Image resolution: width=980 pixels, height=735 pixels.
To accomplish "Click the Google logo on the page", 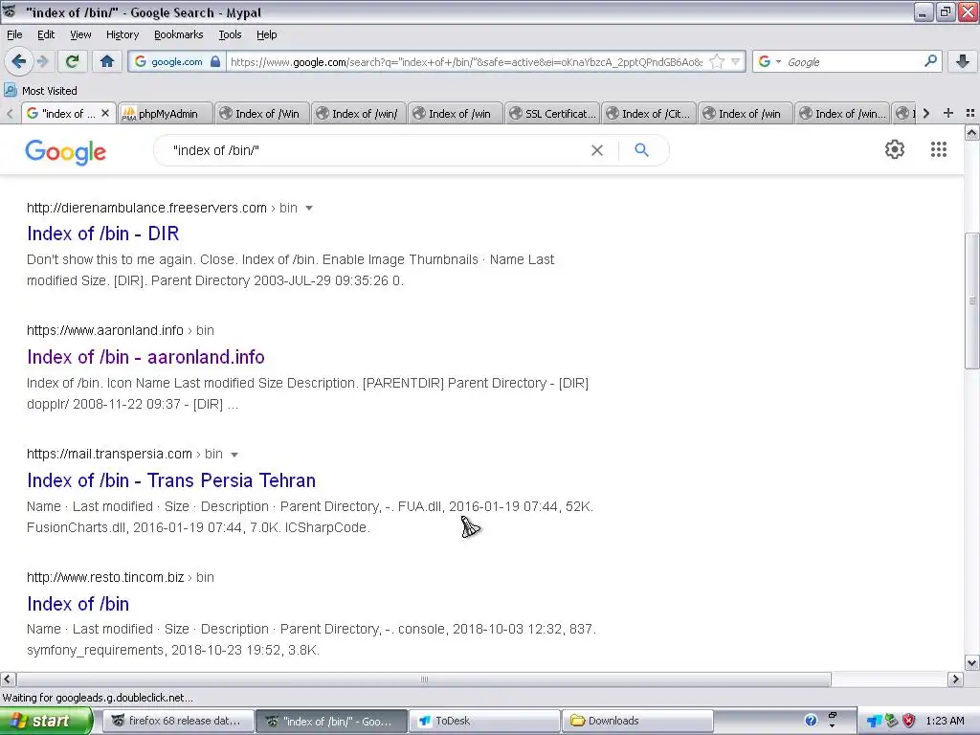I will coord(66,152).
